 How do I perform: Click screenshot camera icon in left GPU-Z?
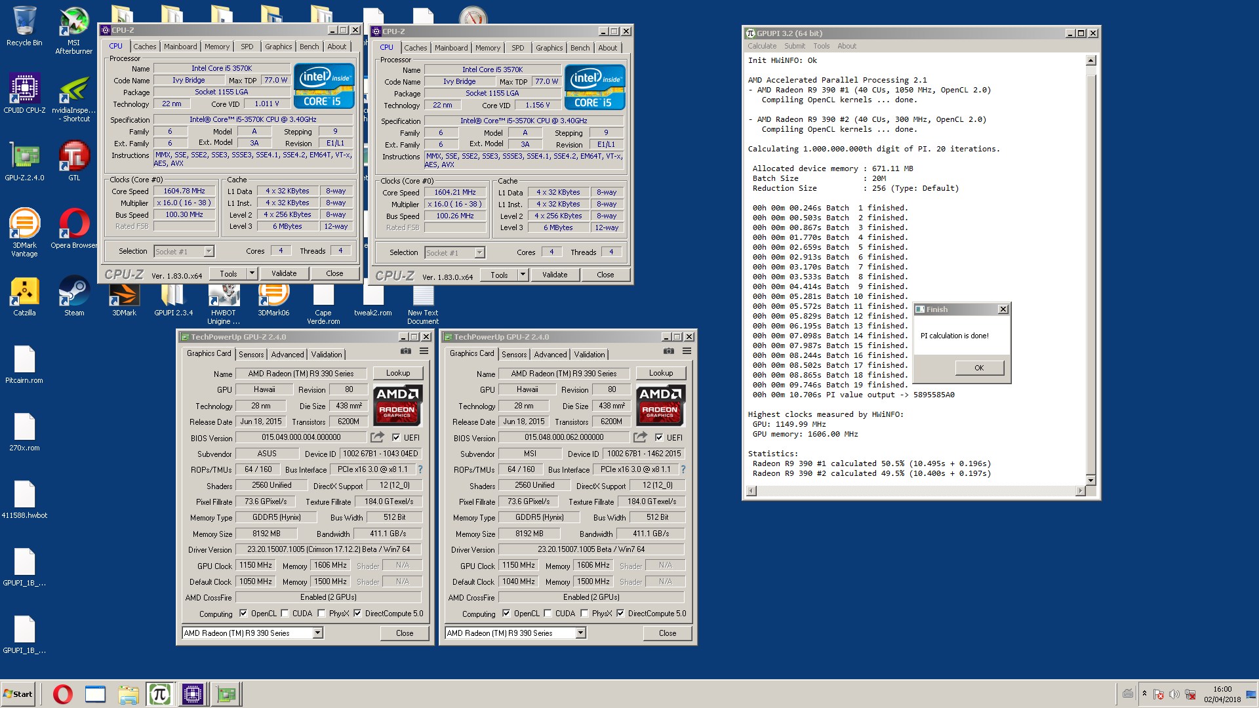406,351
